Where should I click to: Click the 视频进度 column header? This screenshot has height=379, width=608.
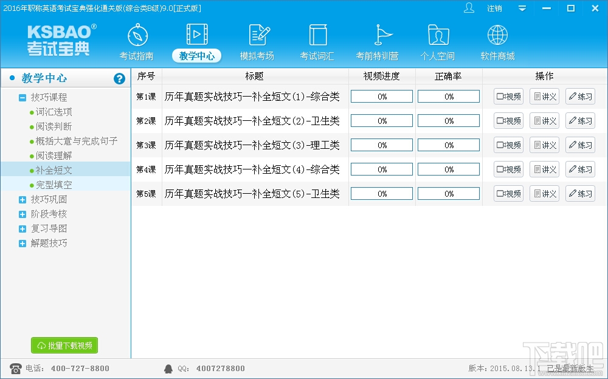[382, 77]
